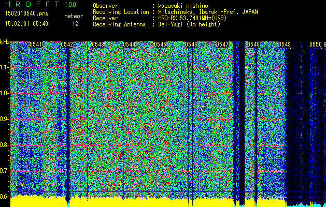Click the 0550 time marker

tap(316, 45)
